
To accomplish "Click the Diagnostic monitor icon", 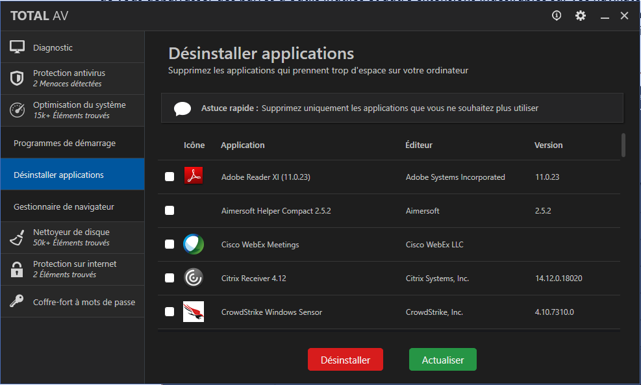I will point(17,47).
